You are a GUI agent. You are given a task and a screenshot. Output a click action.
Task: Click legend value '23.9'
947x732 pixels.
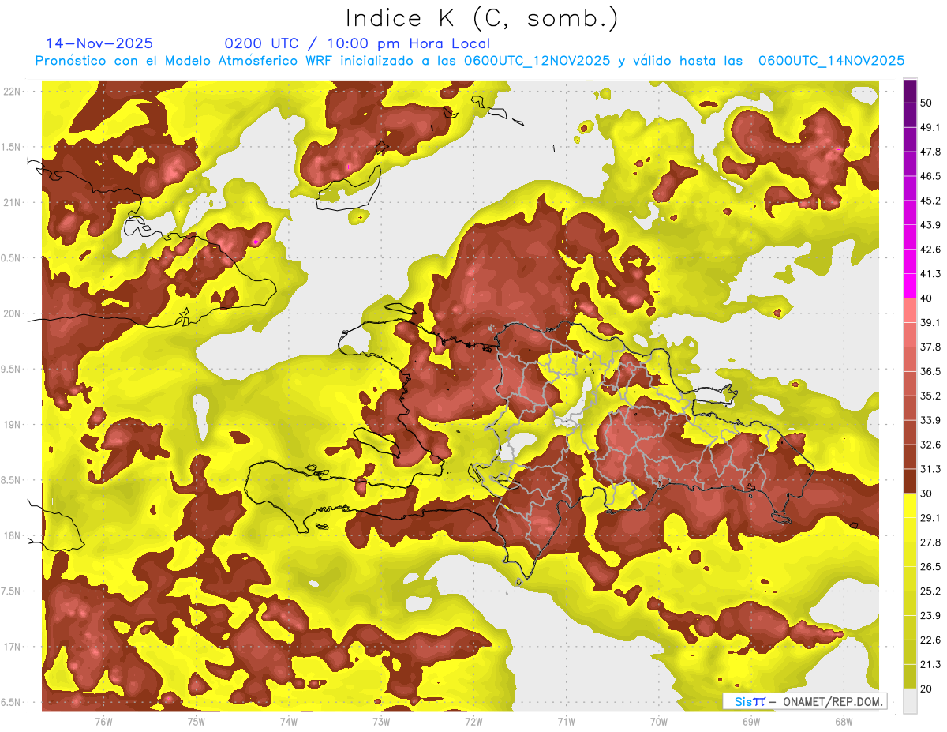coord(930,616)
